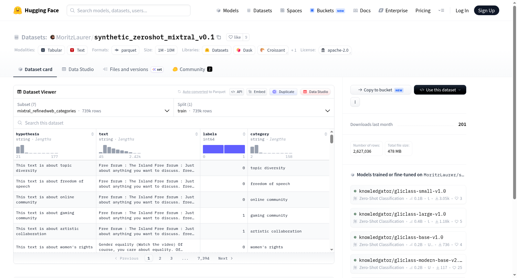Select the Datasets library tag
517x278 pixels.
pos(217,50)
